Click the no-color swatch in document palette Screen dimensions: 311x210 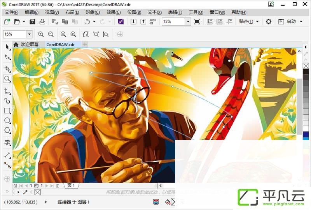(37, 192)
